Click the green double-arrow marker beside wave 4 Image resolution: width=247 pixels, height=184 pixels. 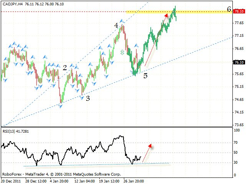pos(122,53)
